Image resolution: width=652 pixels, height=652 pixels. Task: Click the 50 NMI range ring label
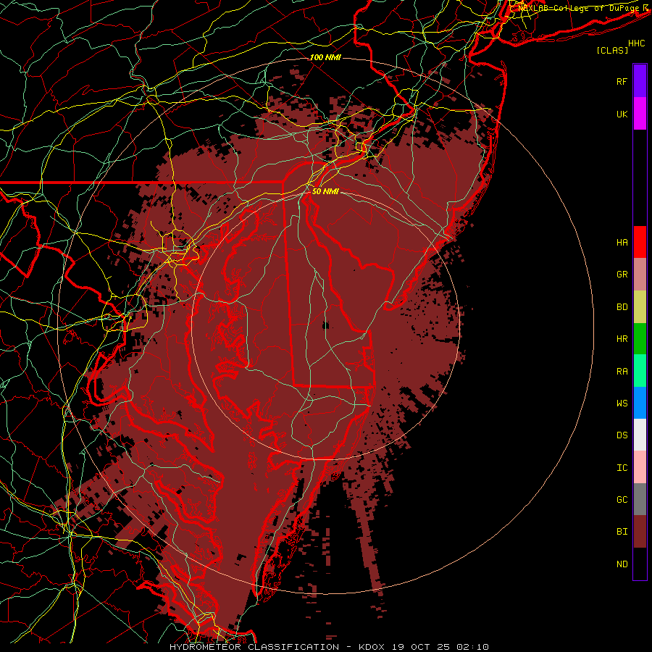pos(325,191)
